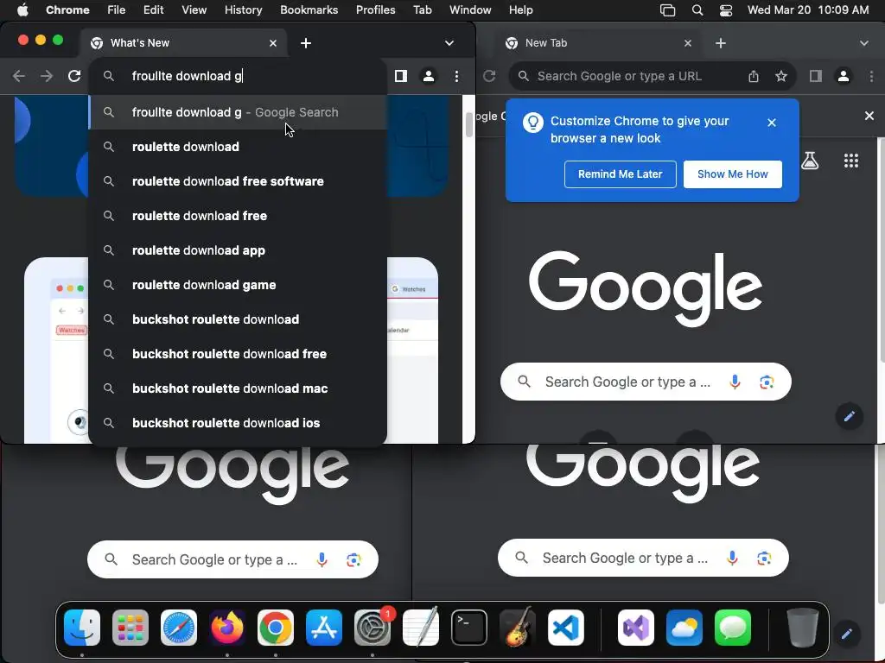Click share icon in New Tab address bar
This screenshot has width=885, height=663.
[x=754, y=76]
